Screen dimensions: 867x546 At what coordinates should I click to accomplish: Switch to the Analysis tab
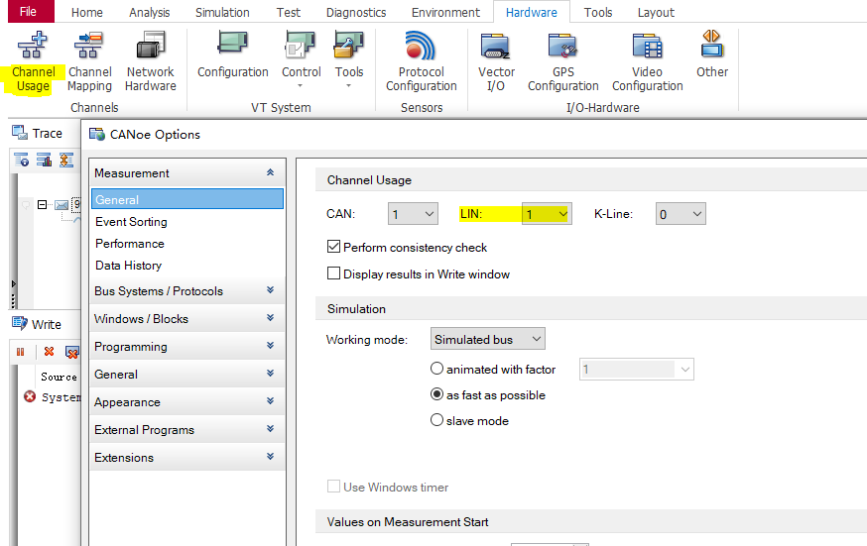coord(149,12)
